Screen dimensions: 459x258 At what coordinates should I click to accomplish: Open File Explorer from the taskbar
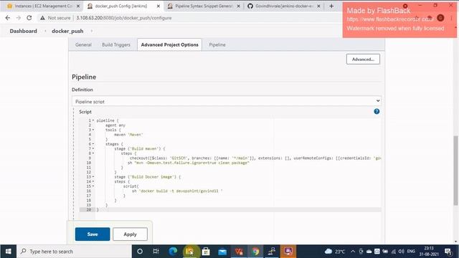189,252
